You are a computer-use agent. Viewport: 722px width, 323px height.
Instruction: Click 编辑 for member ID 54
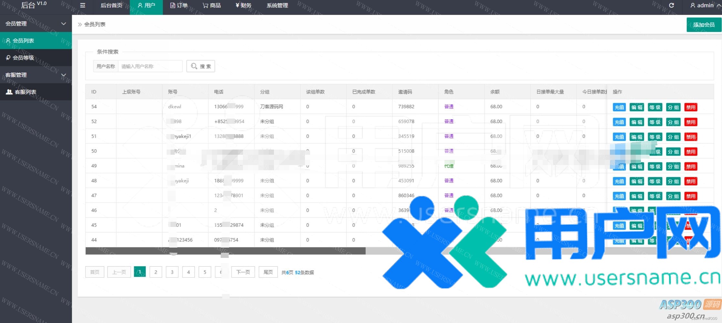[637, 107]
